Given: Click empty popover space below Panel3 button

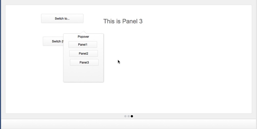Looking at the screenshot, I should pos(84,74).
